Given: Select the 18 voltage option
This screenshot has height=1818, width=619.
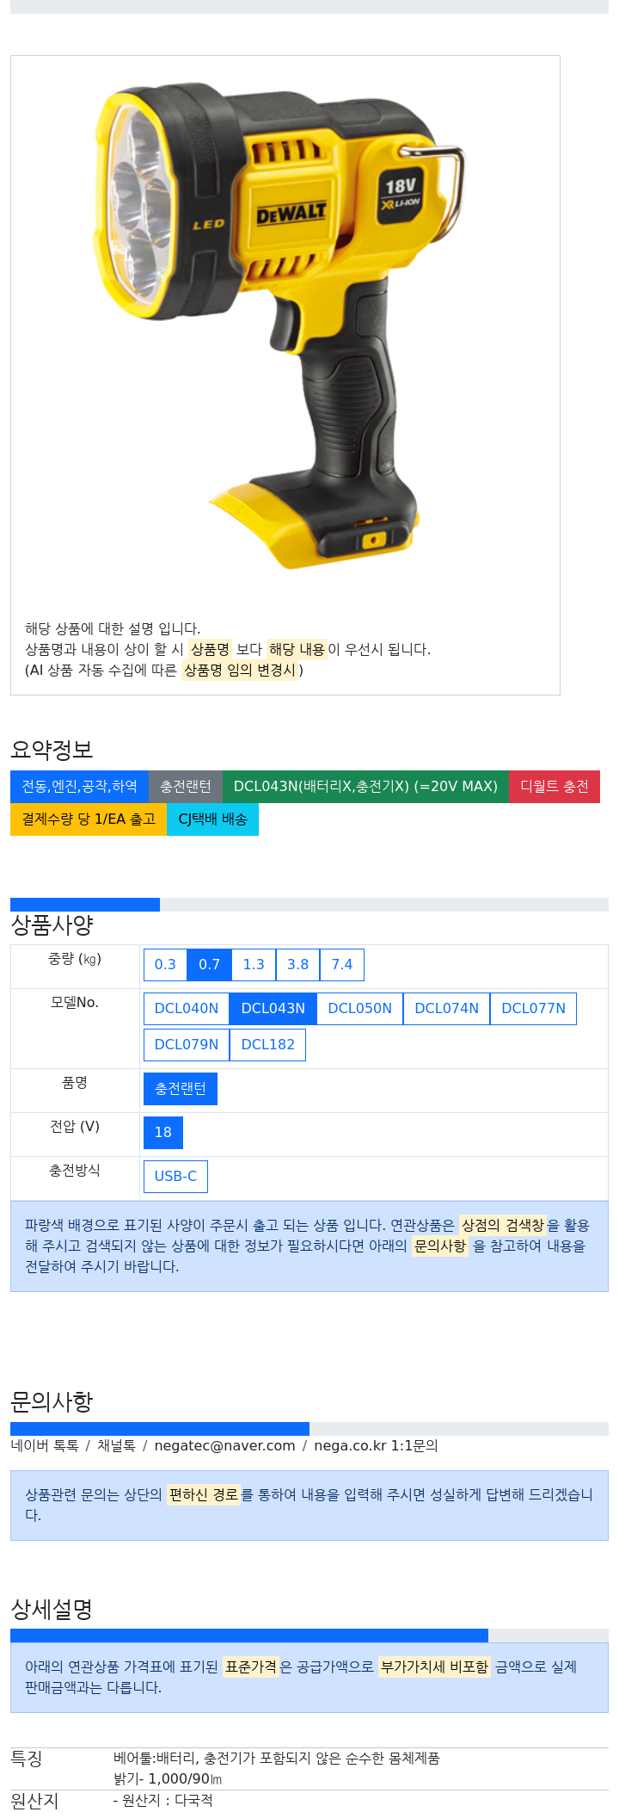Looking at the screenshot, I should click(x=163, y=1133).
